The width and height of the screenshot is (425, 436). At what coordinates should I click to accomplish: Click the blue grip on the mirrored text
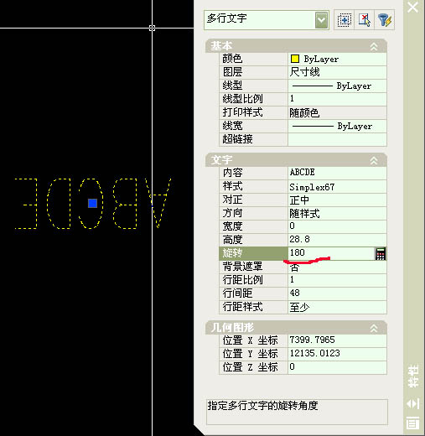[x=92, y=203]
